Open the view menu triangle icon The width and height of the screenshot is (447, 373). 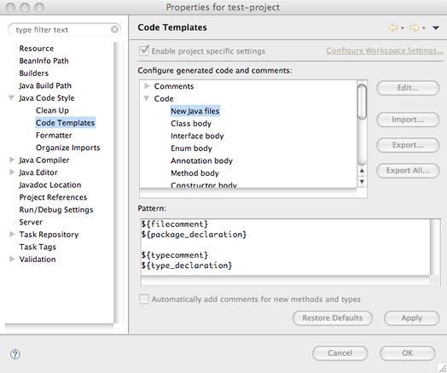click(435, 27)
